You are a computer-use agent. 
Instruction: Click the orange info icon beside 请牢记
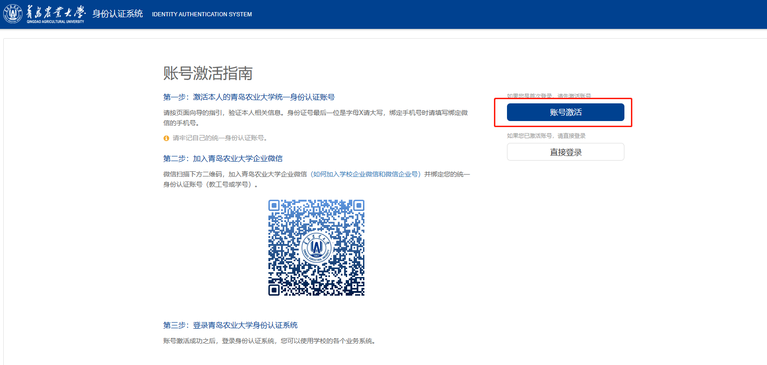(166, 138)
